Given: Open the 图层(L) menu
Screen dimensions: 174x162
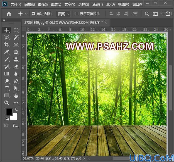Looking at the screenshot, I should click(56, 4).
